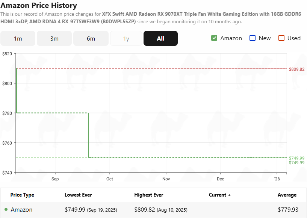Select the 1y time range button

coord(126,38)
